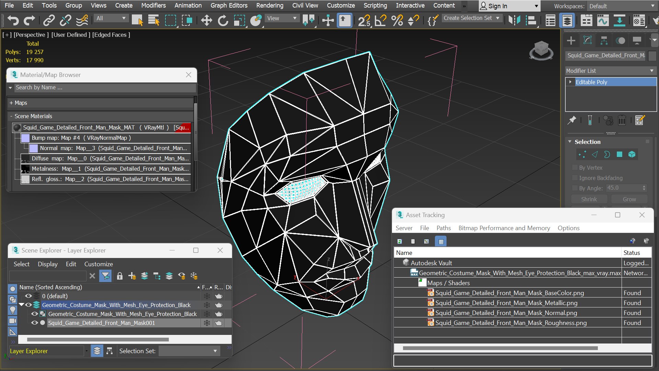This screenshot has height=371, width=659.
Task: Click the Pin Stack icon
Action: click(x=571, y=120)
